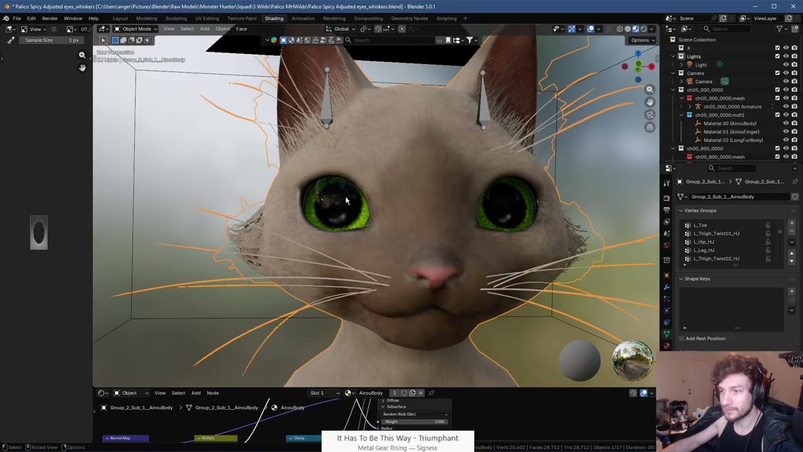The image size is (803, 452).
Task: Toggle lock on L_Hip_HJ vertex group
Action: pos(768,242)
